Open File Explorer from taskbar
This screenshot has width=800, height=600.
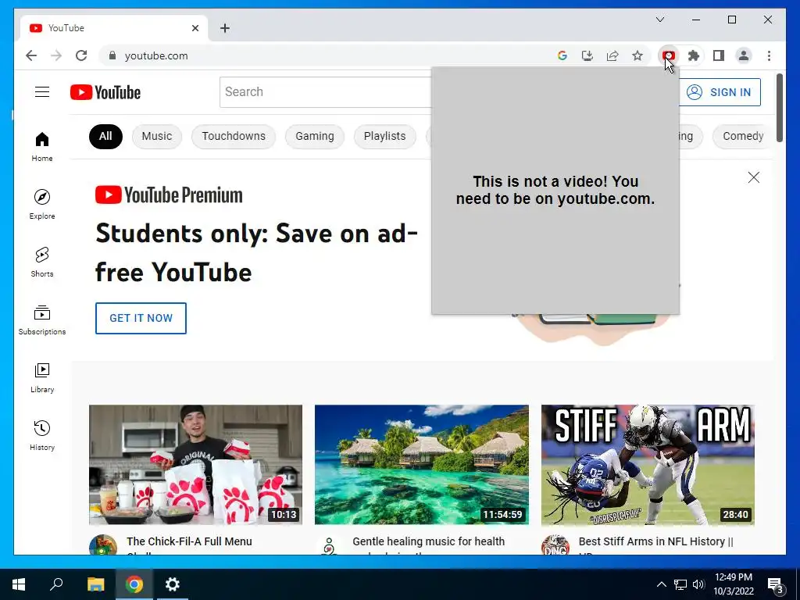point(95,584)
